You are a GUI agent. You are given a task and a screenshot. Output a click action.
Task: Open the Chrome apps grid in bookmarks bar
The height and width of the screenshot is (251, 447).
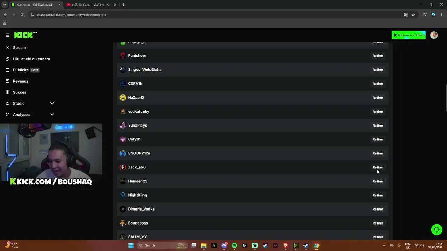click(5, 23)
